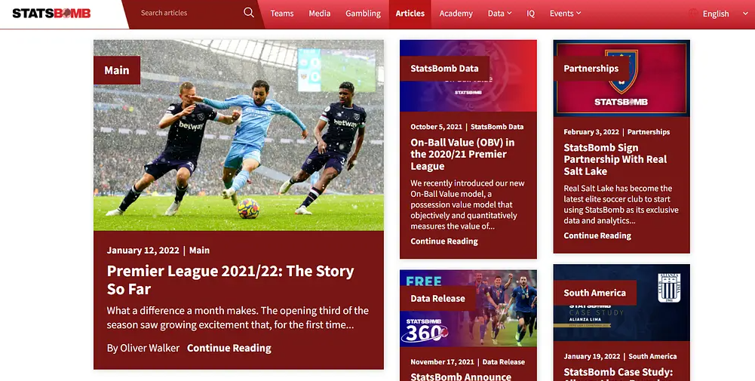Click the football match photo thumbnail
The width and height of the screenshot is (755, 381).
(239, 135)
